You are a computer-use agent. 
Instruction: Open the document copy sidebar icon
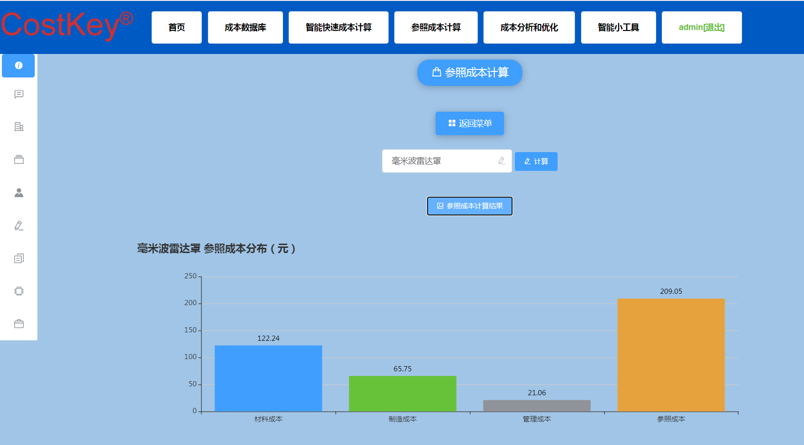coord(19,258)
